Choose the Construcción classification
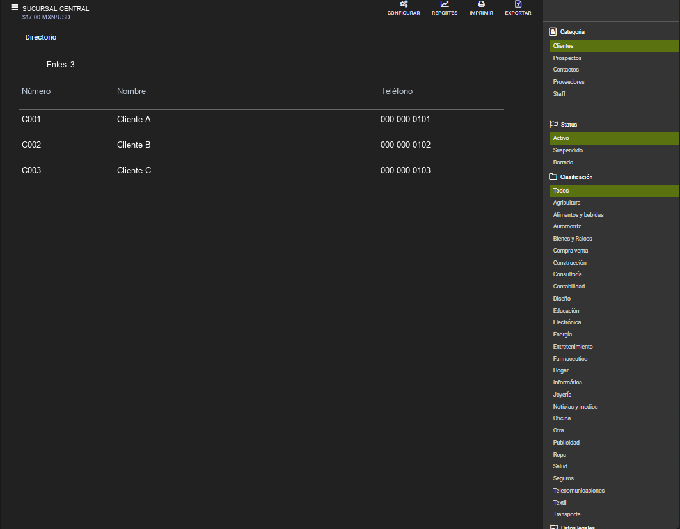 coord(569,263)
